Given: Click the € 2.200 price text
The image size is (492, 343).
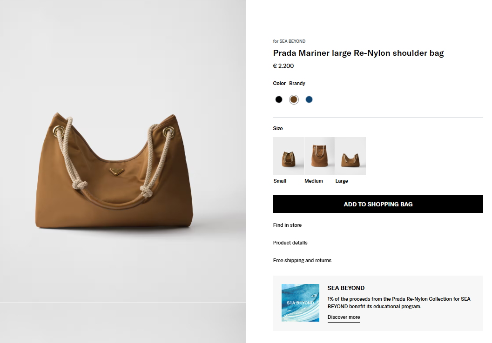Looking at the screenshot, I should [x=283, y=66].
